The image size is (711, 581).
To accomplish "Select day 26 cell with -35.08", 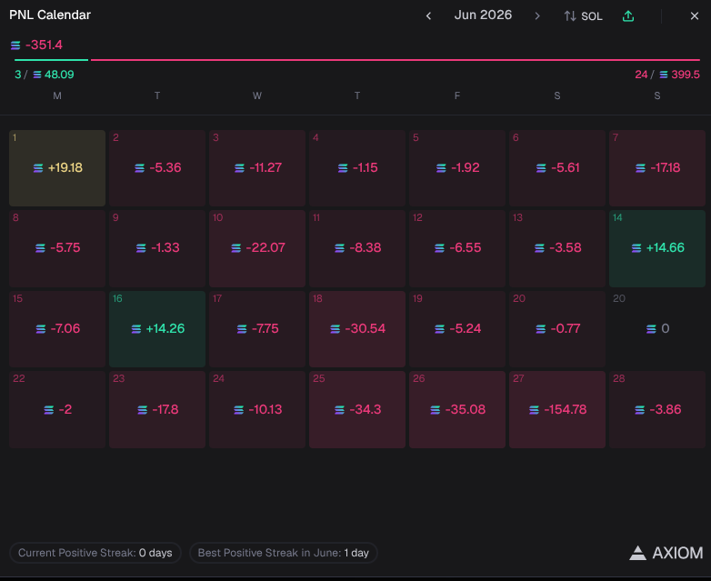I will [457, 409].
